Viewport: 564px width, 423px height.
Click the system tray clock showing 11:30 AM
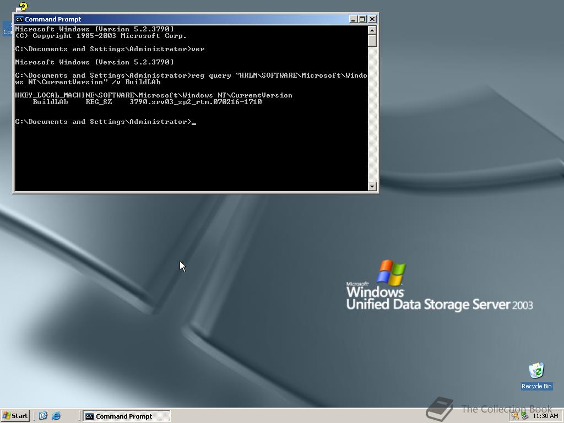click(545, 416)
